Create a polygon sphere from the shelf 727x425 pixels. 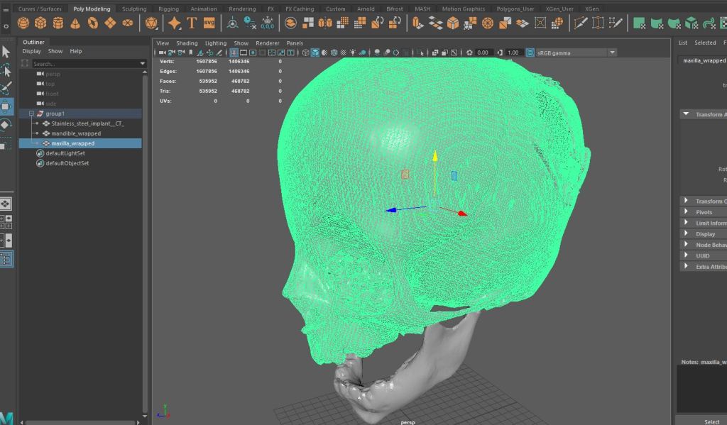23,23
